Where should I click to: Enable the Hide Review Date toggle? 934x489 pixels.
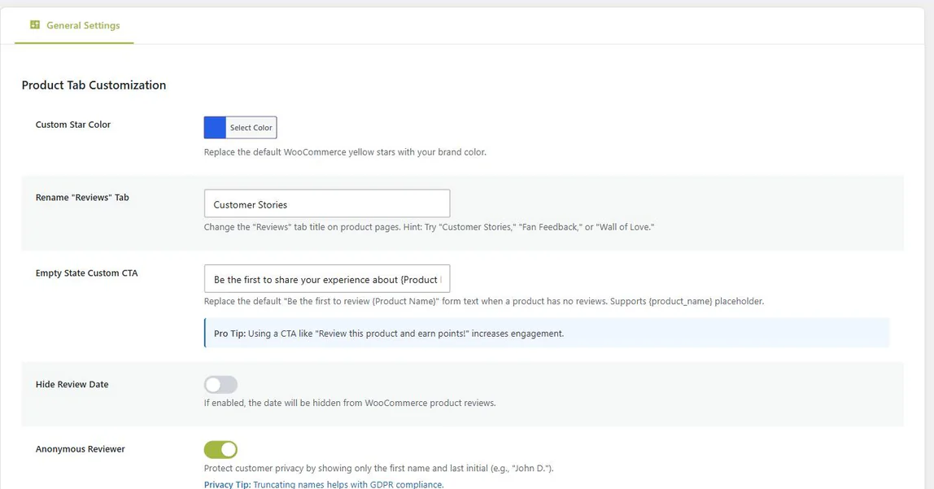[x=221, y=384]
